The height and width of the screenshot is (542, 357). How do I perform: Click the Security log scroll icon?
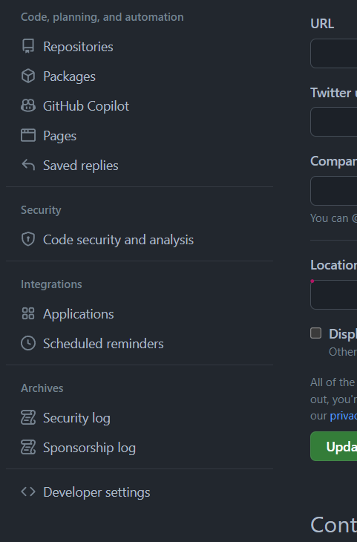pos(28,417)
